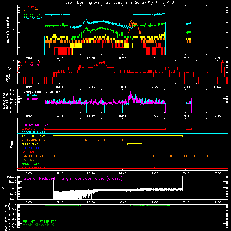This screenshot has width=231, height=231.
Task: Click the PARTICLE_FLAG label
Action: click(x=32, y=156)
